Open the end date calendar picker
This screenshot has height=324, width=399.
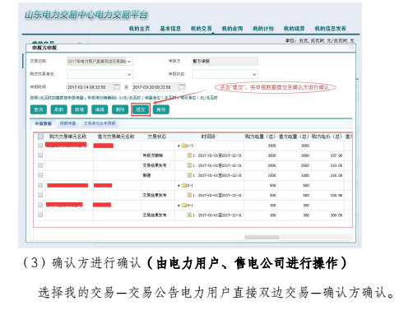click(x=182, y=87)
